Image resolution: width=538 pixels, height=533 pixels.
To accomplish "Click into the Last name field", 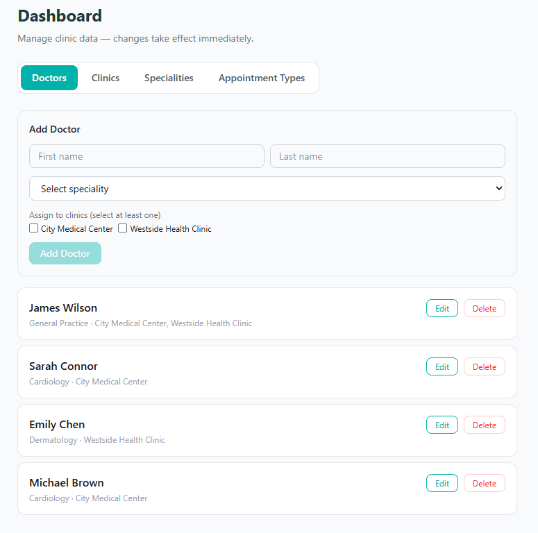I will pos(387,156).
